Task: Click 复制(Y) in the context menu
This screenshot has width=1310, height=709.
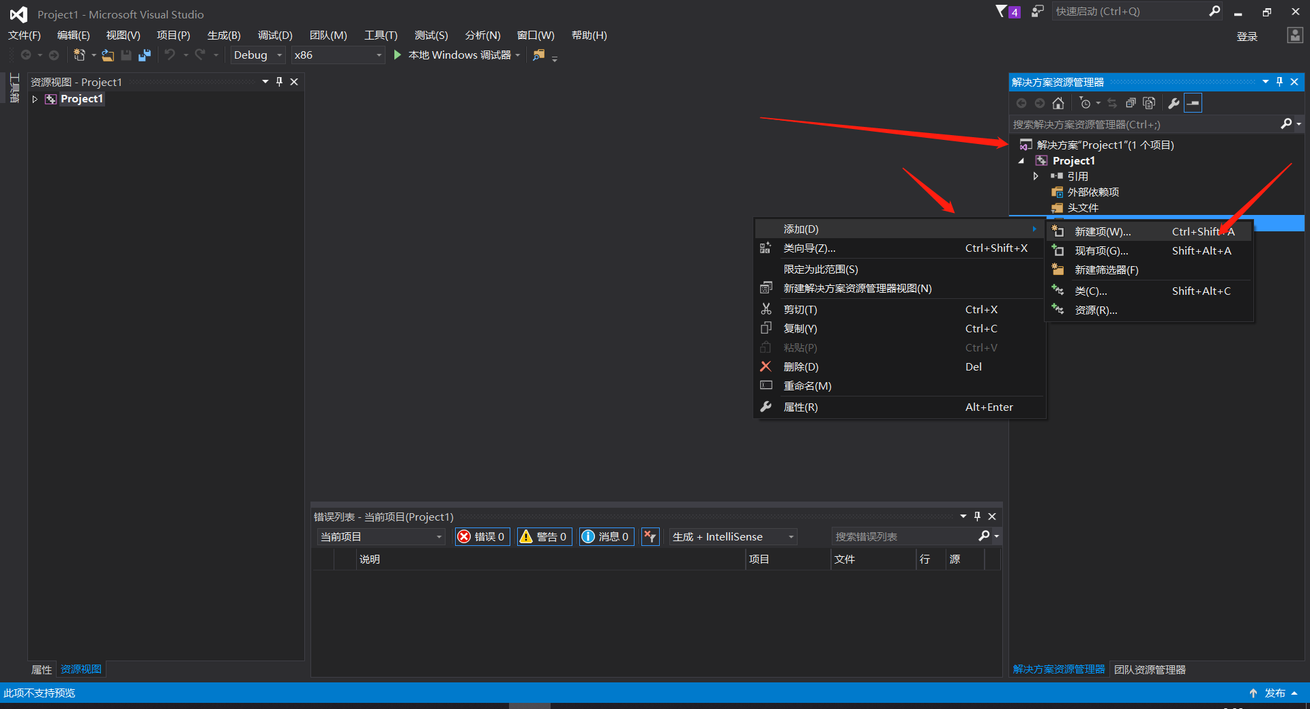Action: 899,328
